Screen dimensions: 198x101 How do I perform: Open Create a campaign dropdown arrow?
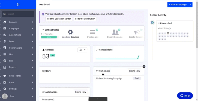click(190, 4)
